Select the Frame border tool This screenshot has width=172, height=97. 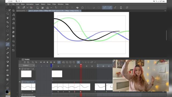coord(8,88)
